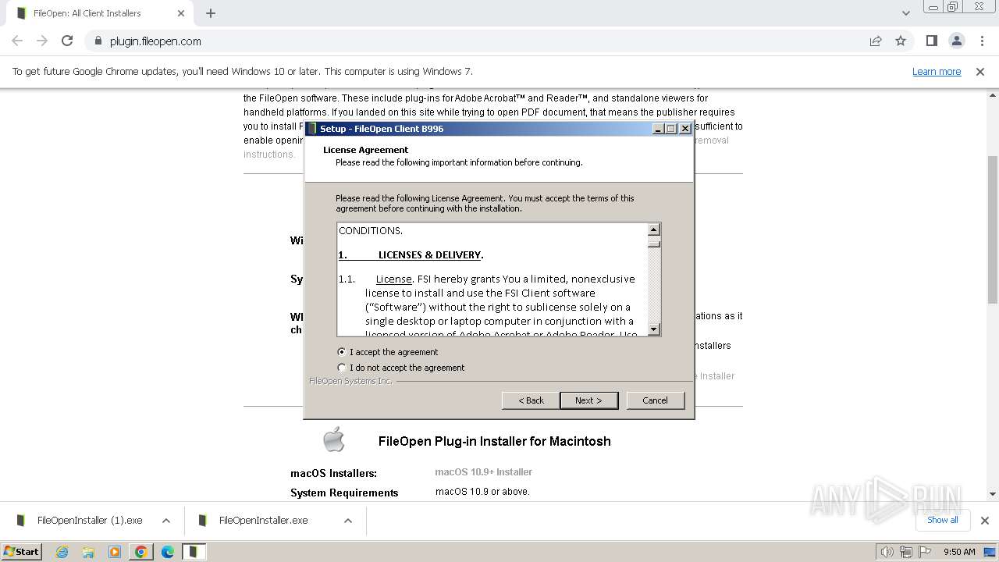Close the Setup - FileOpen Client dialog
Viewport: 999px width, 562px height.
(x=685, y=129)
